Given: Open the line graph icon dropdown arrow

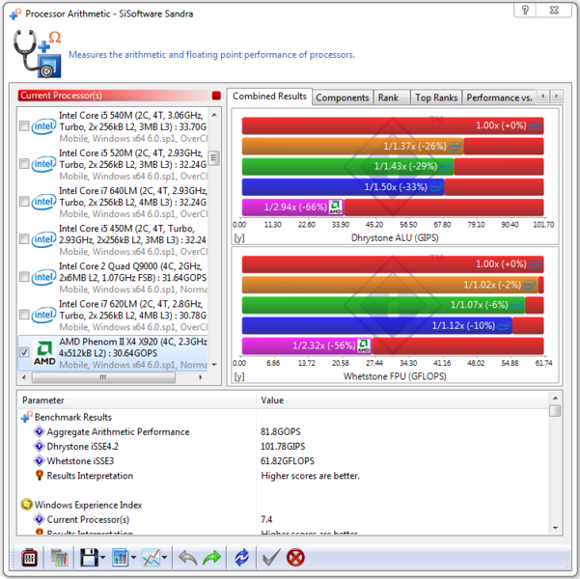Looking at the screenshot, I should pyautogui.click(x=164, y=558).
